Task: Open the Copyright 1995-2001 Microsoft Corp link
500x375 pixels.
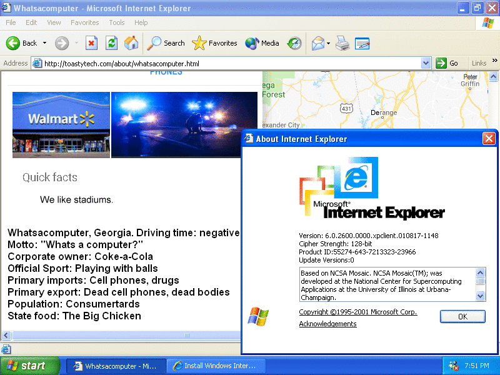Action: point(357,312)
